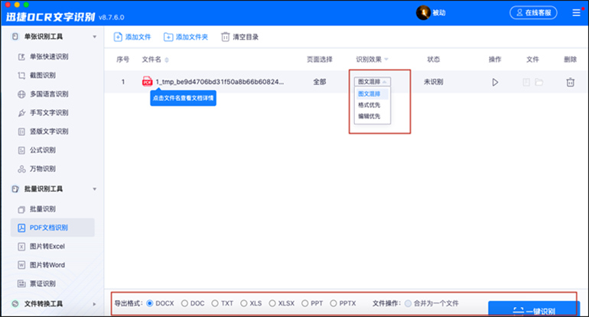Choose 图文混排 option in dropdown list
This screenshot has width=589, height=317.
point(372,94)
